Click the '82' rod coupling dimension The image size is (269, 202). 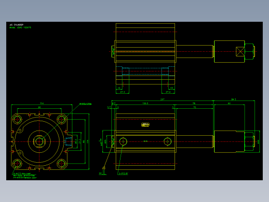point(229,103)
